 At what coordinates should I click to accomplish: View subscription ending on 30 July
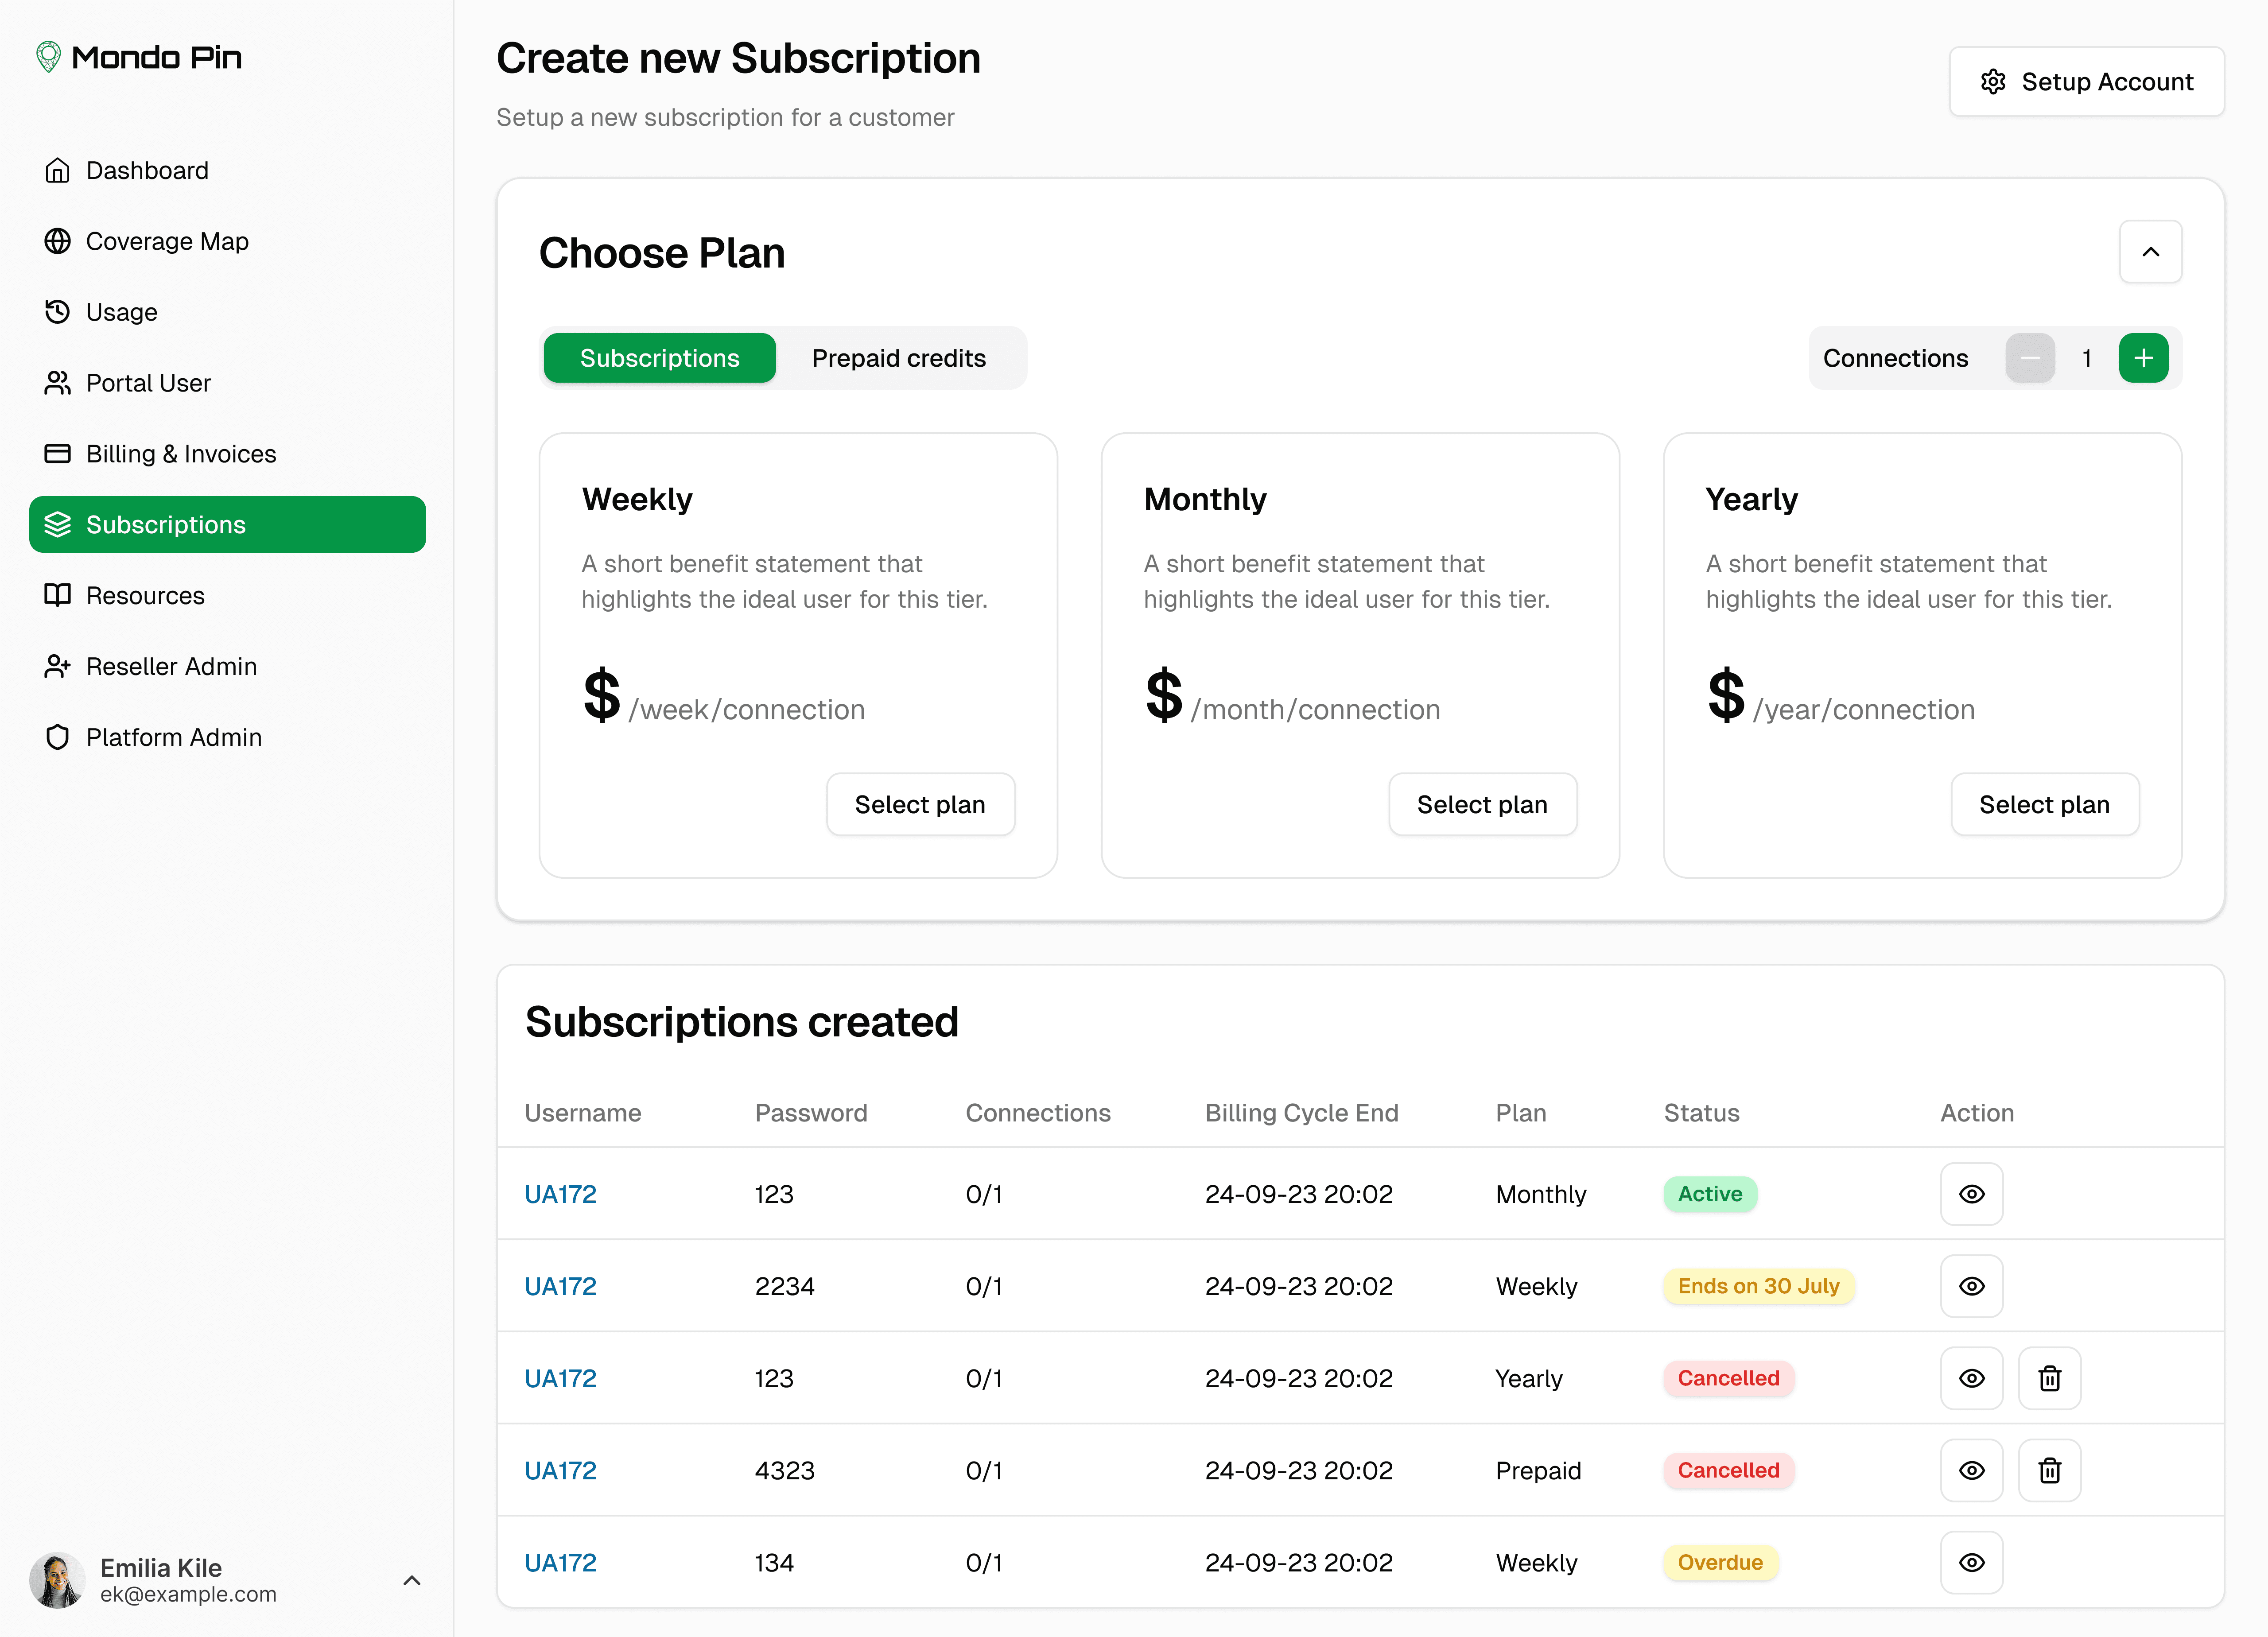pyautogui.click(x=1971, y=1286)
